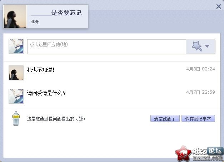Expand the dropdown arrow beside the wand
The image size is (224, 162).
click(x=207, y=46)
